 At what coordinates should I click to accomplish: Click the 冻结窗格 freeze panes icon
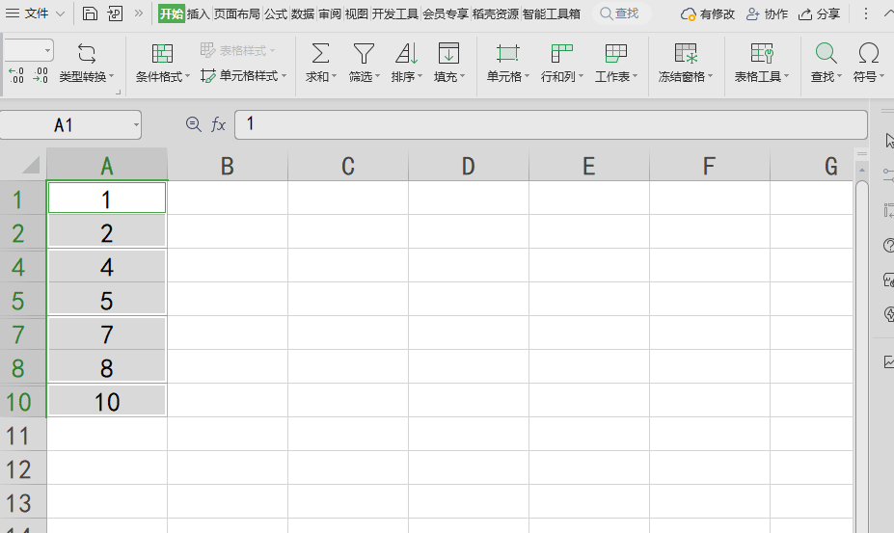click(x=686, y=54)
